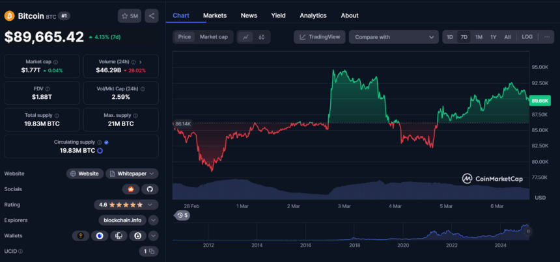Viewport: 560px width, 262px height.
Task: Open Volume (24h) arrow details
Action: 141,62
